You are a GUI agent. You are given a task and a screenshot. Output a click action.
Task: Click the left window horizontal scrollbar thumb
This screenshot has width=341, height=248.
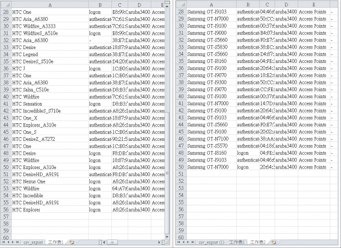pos(112,242)
